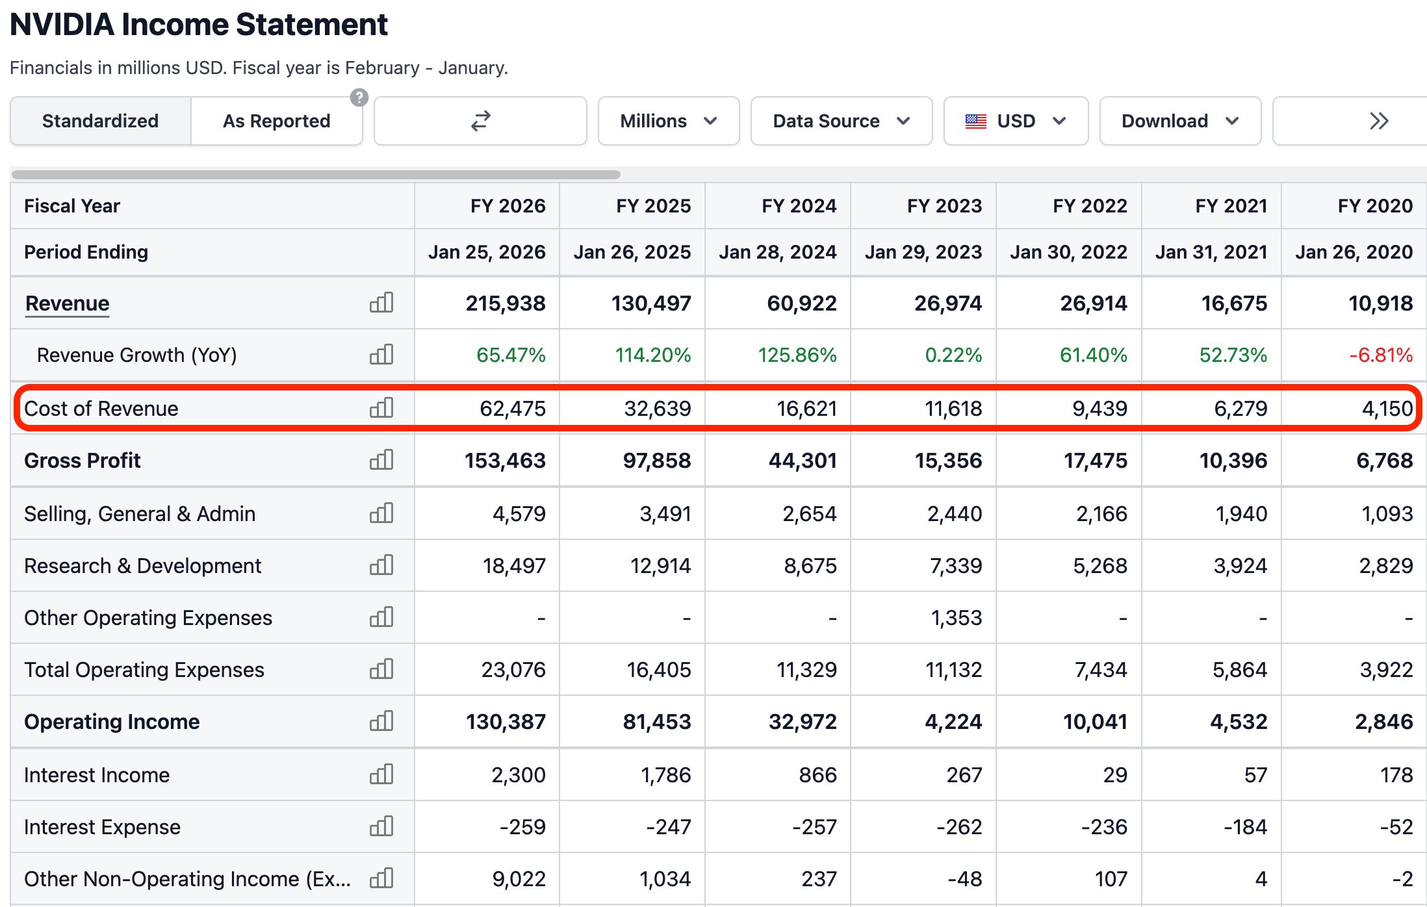The width and height of the screenshot is (1427, 907).
Task: Click the Period Ending row label
Action: coord(86,252)
